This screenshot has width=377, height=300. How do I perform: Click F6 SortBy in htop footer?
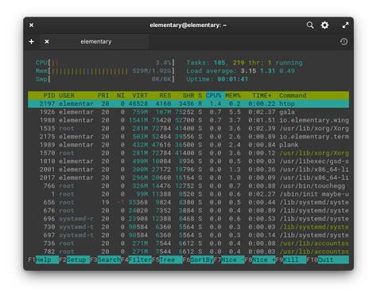198,259
